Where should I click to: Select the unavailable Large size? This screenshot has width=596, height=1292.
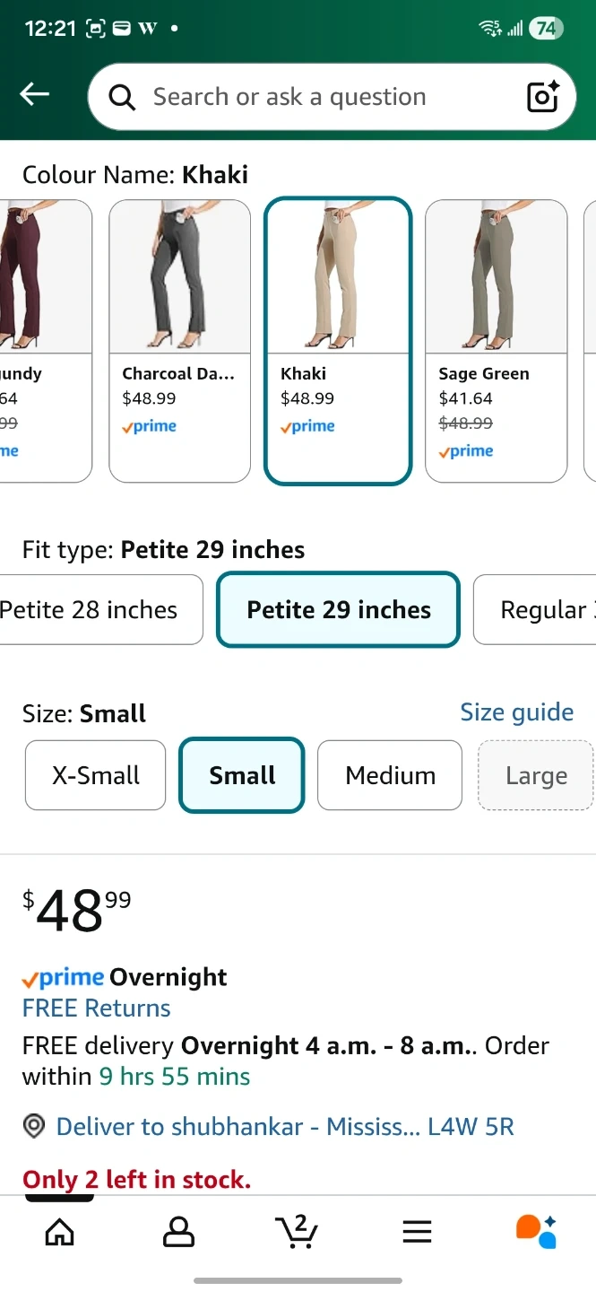[536, 775]
